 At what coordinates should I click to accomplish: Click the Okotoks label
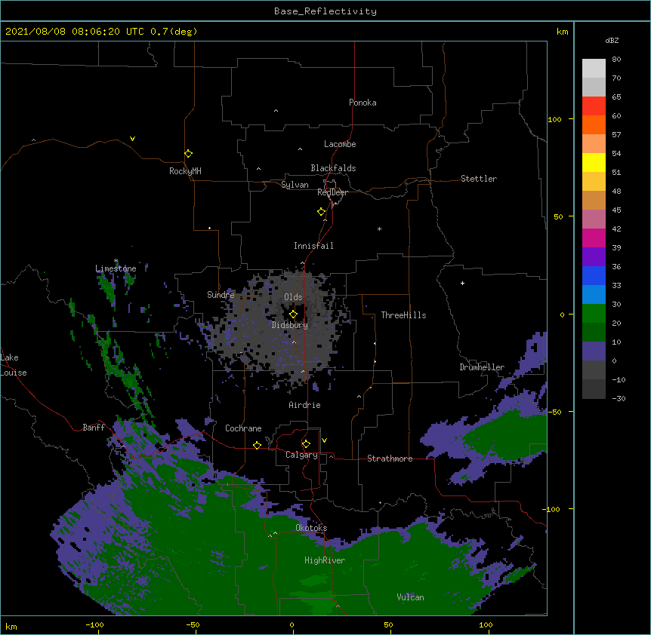point(311,528)
